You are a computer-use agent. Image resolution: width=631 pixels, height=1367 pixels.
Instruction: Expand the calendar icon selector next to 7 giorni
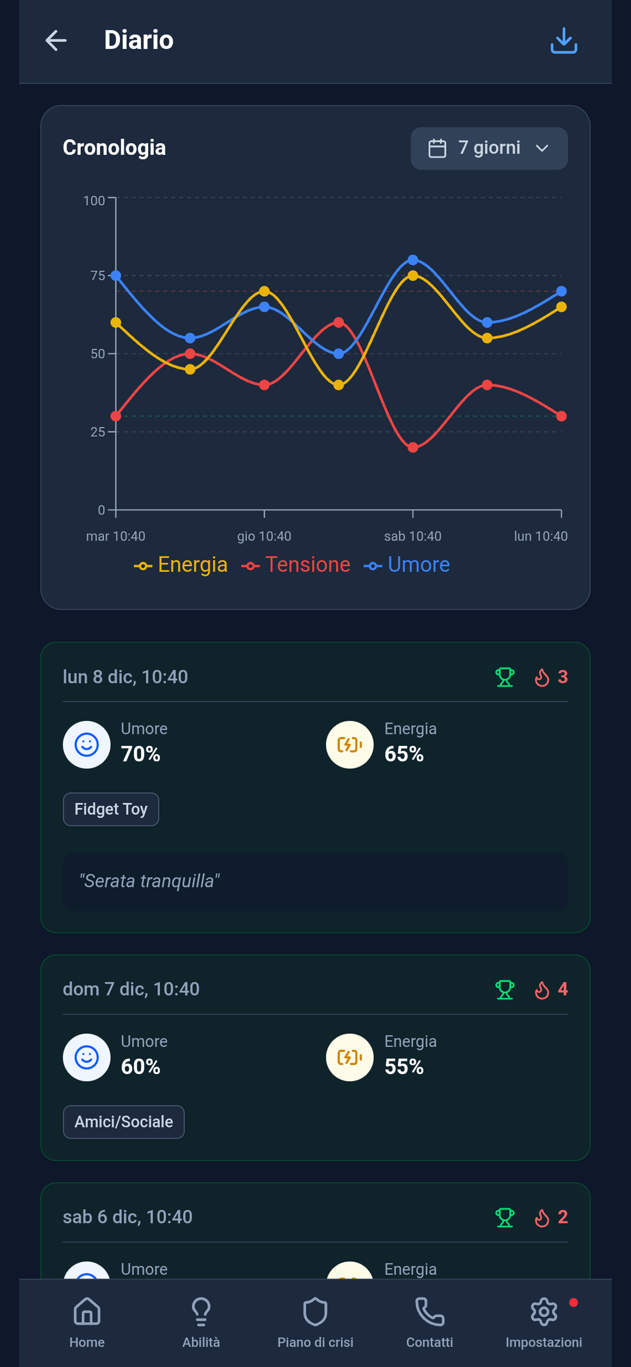438,148
